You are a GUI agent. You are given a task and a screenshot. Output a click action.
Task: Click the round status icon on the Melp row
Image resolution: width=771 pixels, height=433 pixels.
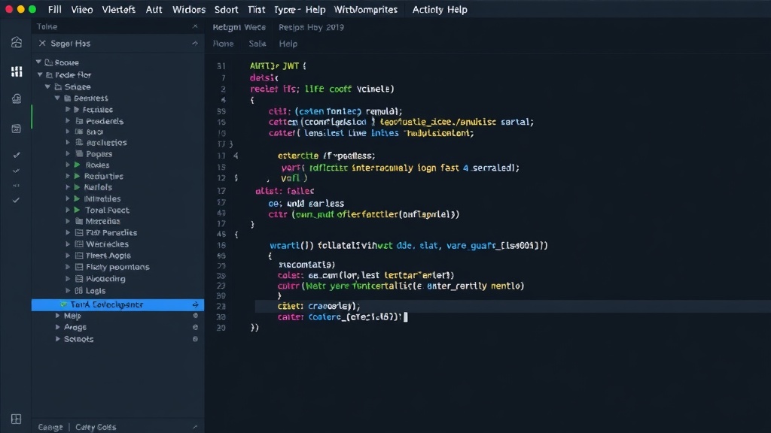[x=195, y=316]
